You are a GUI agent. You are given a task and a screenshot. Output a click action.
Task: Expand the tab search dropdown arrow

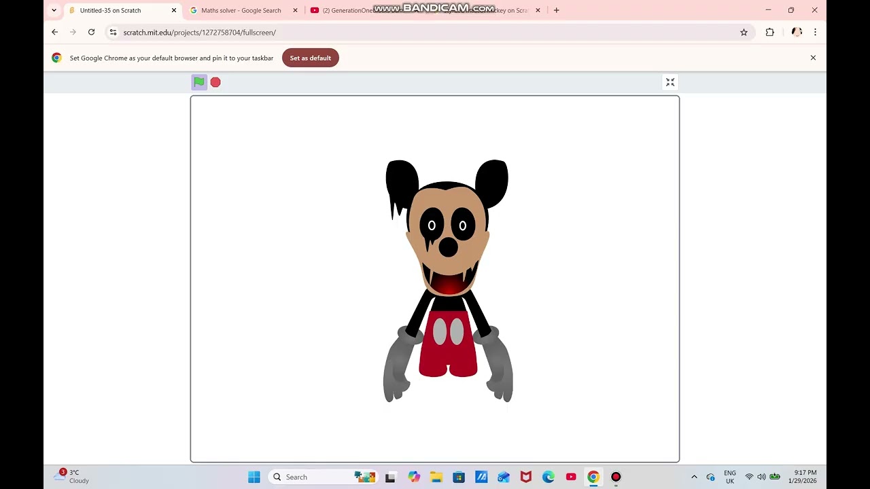click(x=54, y=10)
